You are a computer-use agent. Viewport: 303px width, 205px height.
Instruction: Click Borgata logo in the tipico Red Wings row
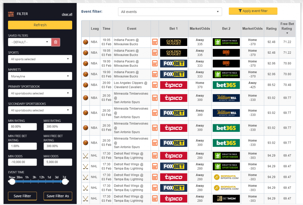click(x=226, y=177)
